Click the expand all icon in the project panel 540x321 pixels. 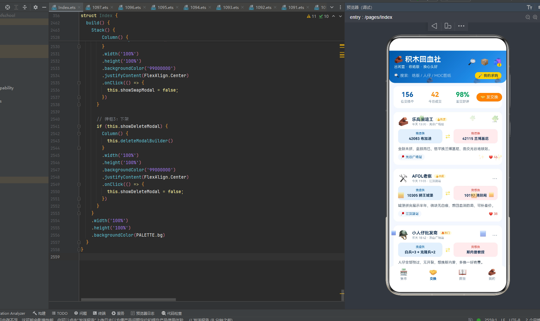(x=16, y=7)
